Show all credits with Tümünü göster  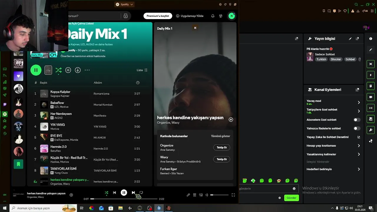click(220, 136)
